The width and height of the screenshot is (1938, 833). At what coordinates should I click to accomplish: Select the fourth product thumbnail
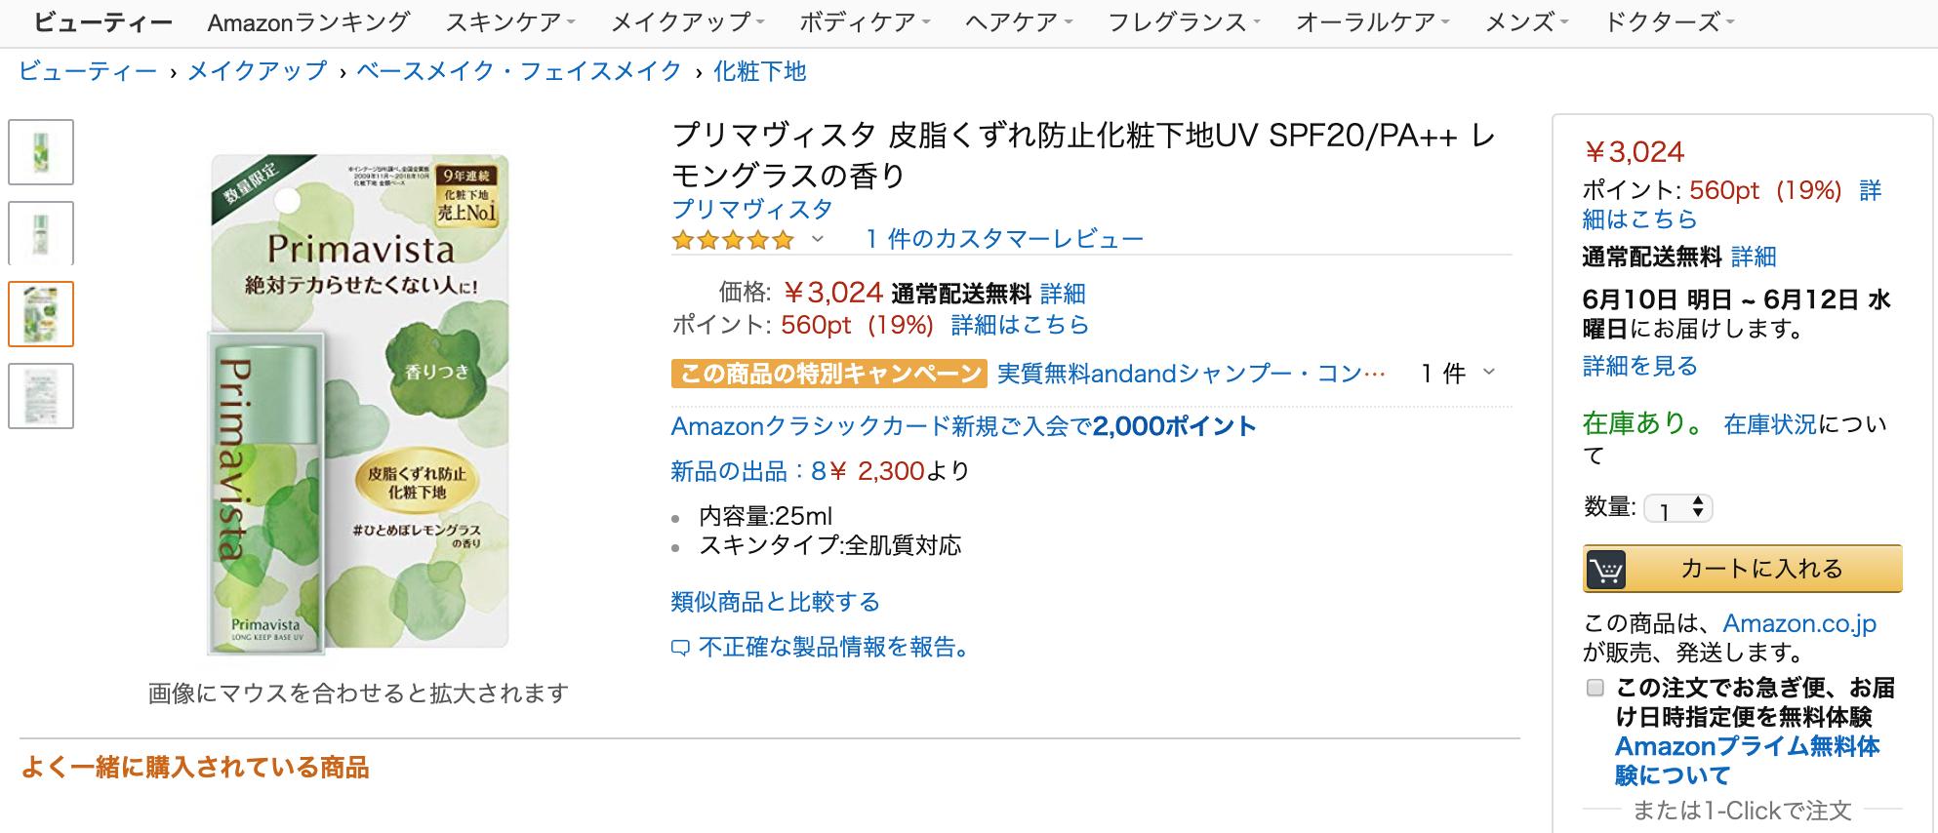41,396
